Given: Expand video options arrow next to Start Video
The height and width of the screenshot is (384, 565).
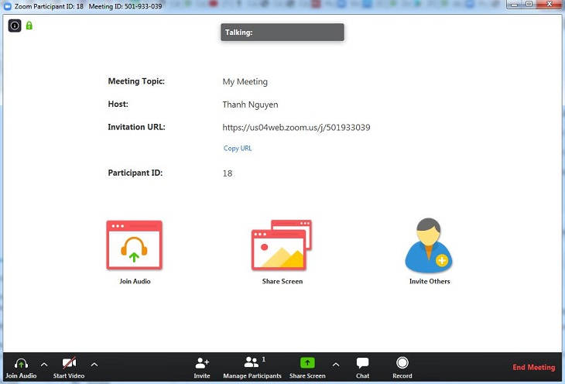Looking at the screenshot, I should [94, 365].
